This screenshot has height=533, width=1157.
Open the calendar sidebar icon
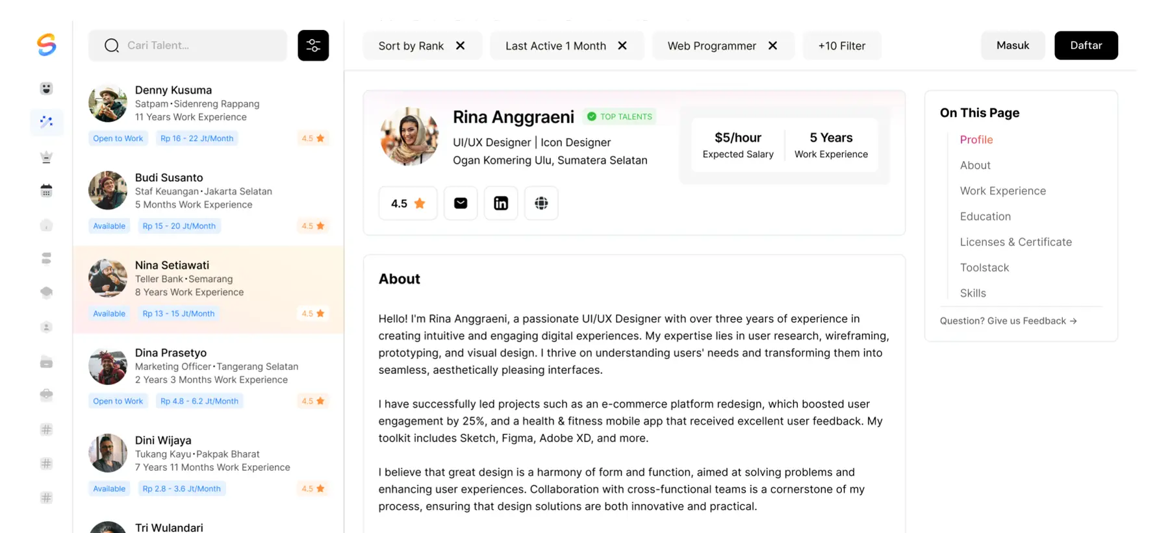(x=46, y=191)
